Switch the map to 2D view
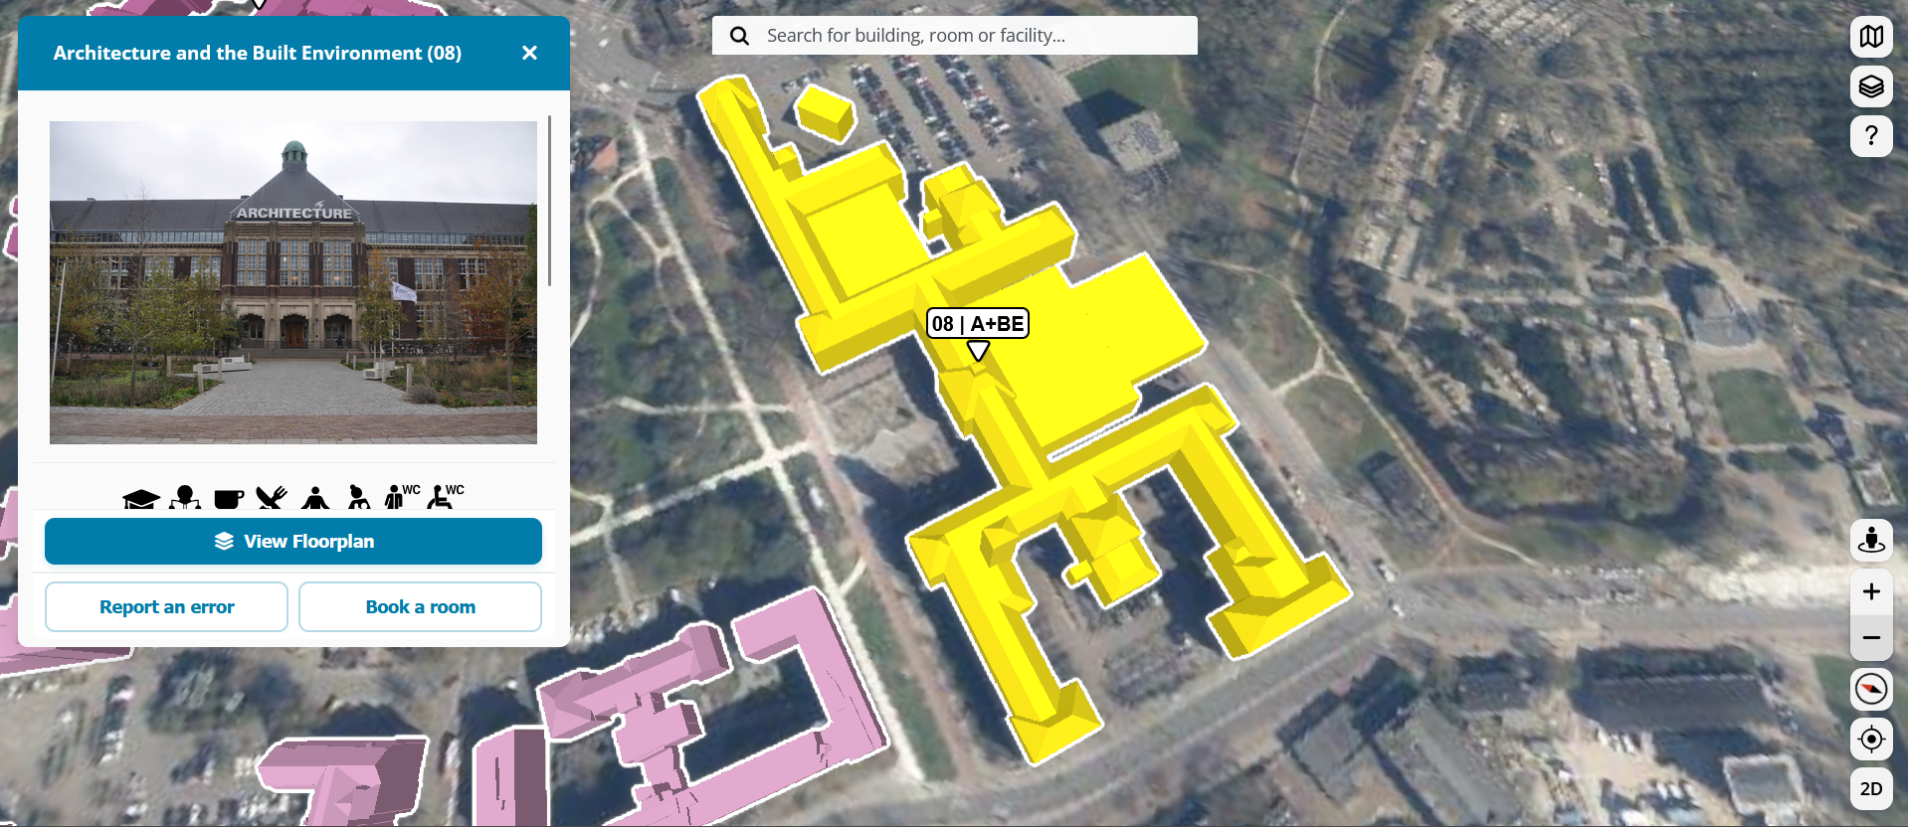Image resolution: width=1908 pixels, height=827 pixels. [1871, 788]
